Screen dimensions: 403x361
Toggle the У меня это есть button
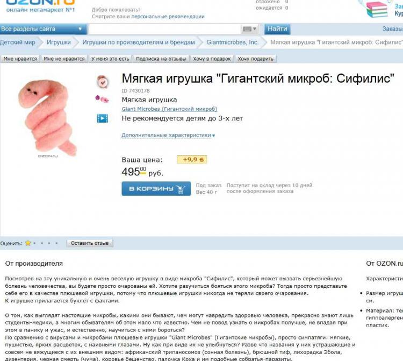pyautogui.click(x=110, y=59)
